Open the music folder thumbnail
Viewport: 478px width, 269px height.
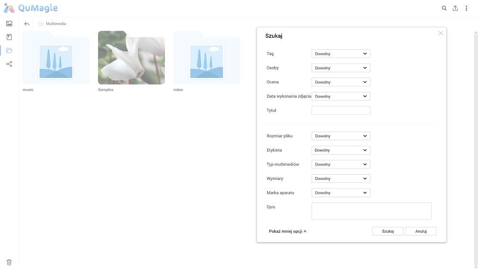(x=56, y=58)
